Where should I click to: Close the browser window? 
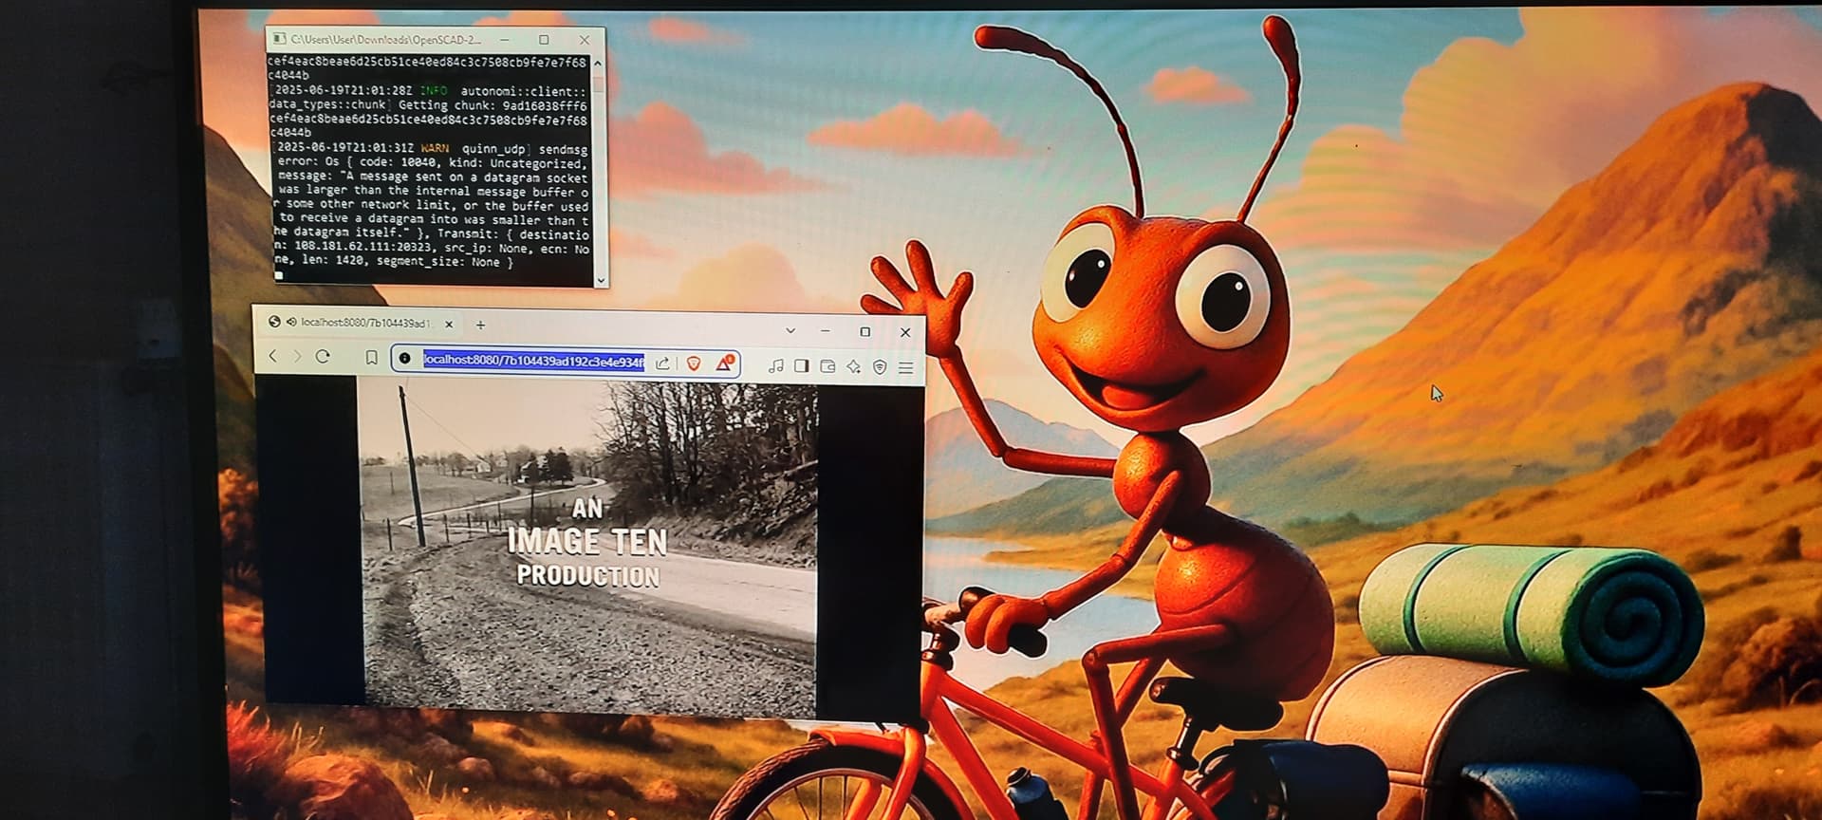click(905, 332)
